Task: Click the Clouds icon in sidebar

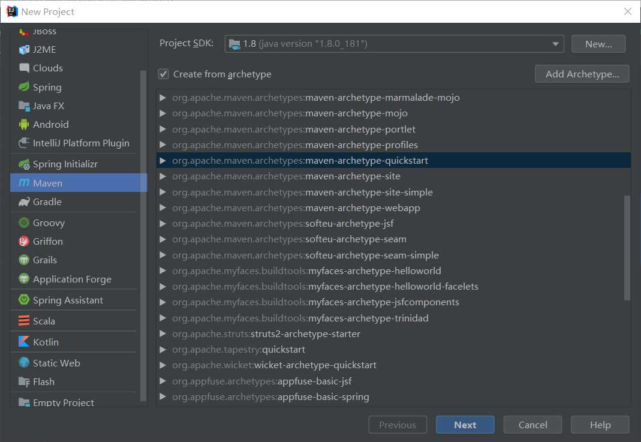Action: [24, 68]
